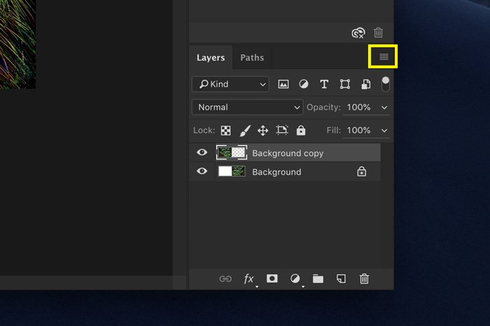Open the Normal blend mode dropdown
The width and height of the screenshot is (490, 326).
click(246, 108)
